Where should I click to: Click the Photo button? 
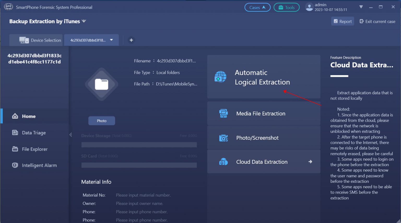102,121
